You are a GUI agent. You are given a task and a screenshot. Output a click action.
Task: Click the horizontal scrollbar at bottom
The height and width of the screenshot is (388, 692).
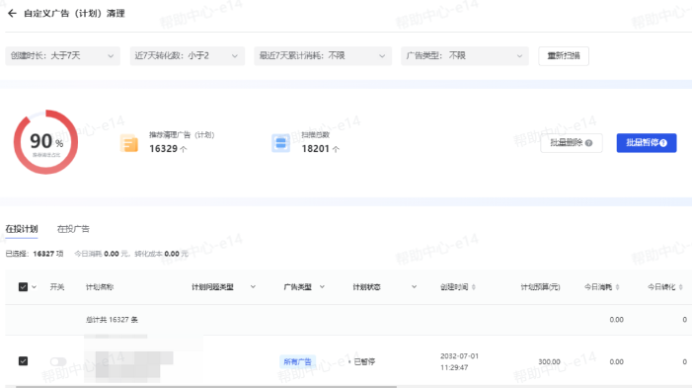206,387
